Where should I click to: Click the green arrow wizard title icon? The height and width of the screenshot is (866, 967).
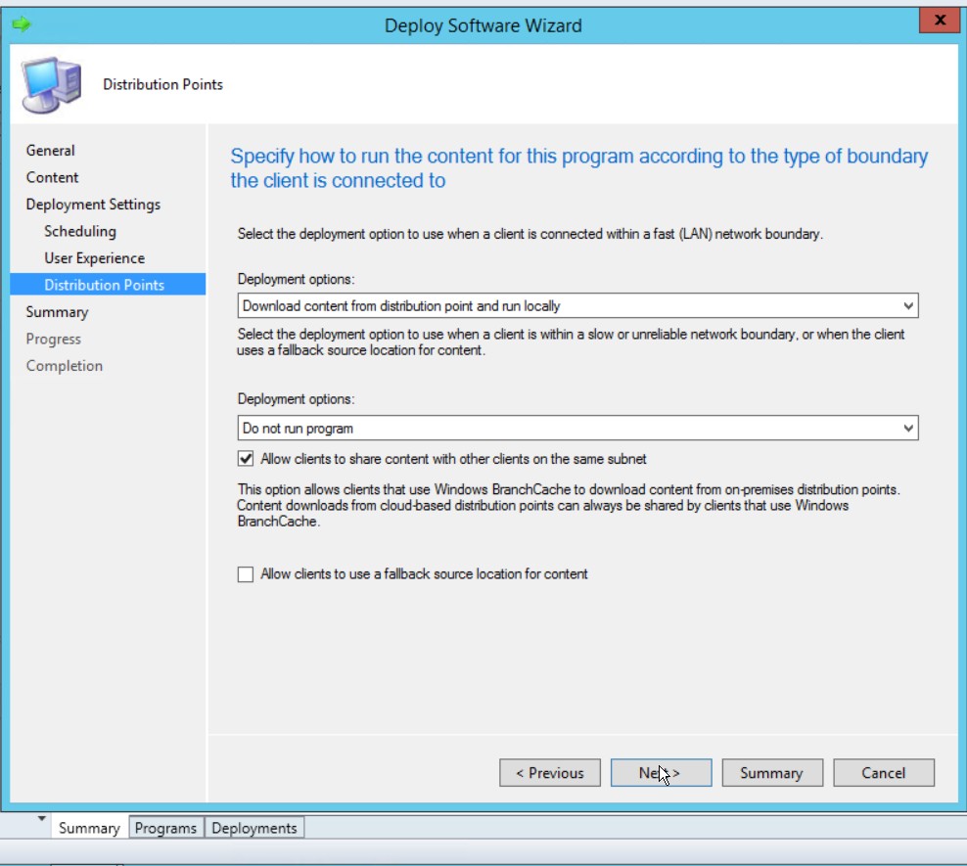coord(22,24)
